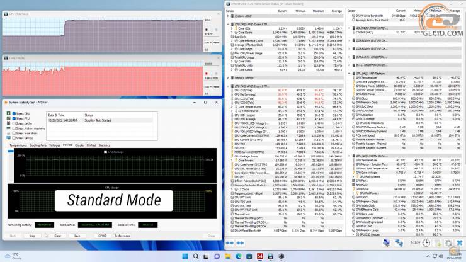Viewport: 466px width, 262px height.
Task: Click Clear button in AIDA64
Action: pyautogui.click(x=58, y=236)
